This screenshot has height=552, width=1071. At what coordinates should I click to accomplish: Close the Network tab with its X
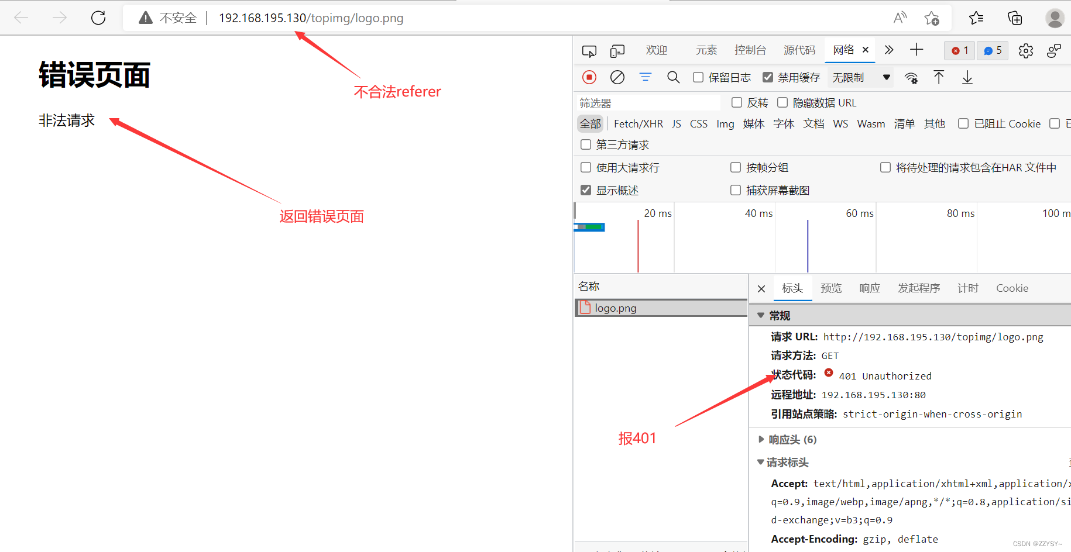[866, 50]
